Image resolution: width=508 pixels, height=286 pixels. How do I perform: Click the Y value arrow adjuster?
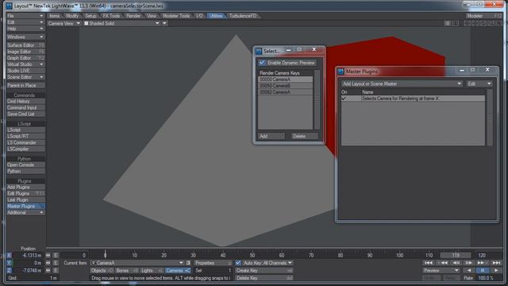tap(48, 263)
